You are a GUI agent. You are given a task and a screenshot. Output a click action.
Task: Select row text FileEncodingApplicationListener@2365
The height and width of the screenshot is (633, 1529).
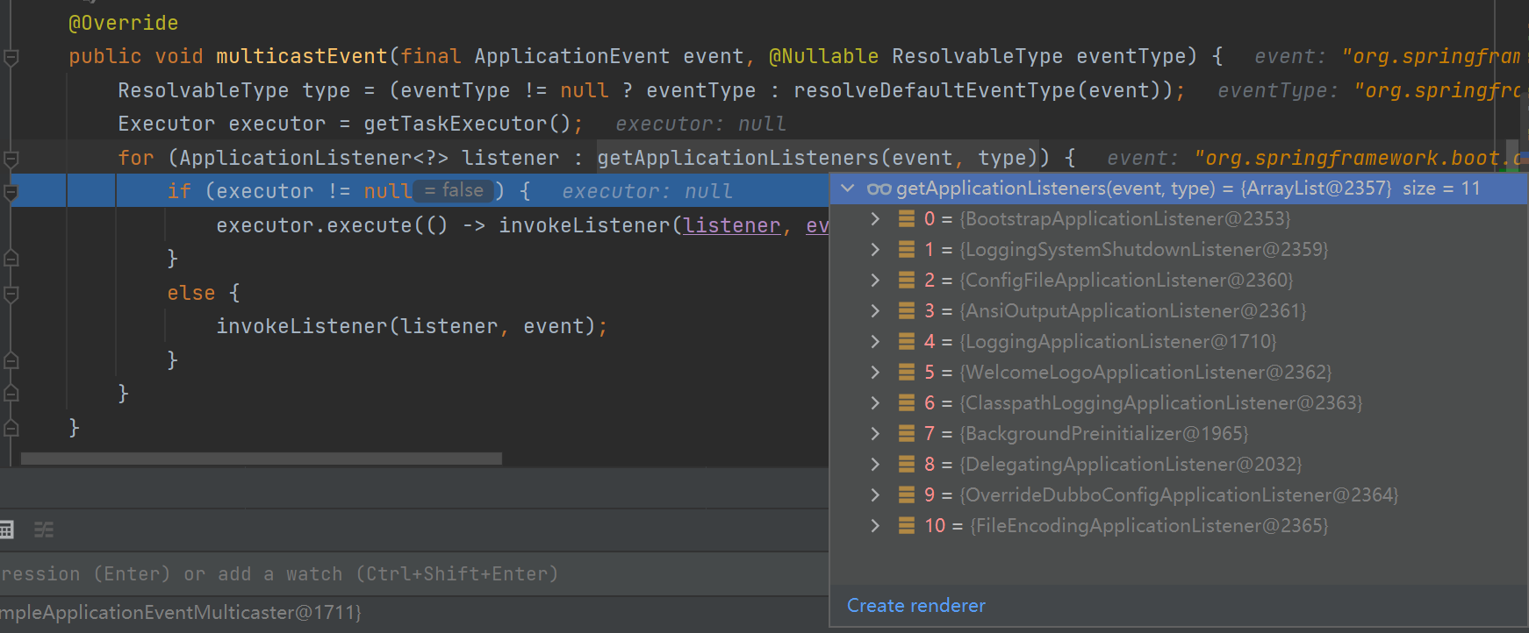pyautogui.click(x=1149, y=526)
